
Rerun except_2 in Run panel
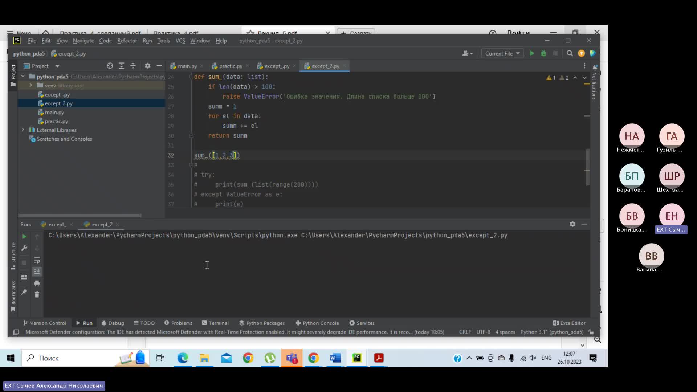coord(24,237)
